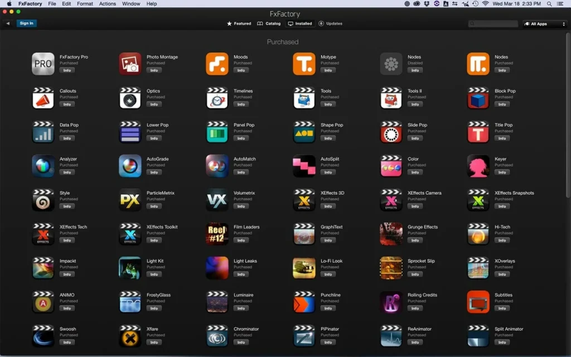Viewport: 571px width, 357px height.
Task: Open the Notification Center icon
Action: click(x=560, y=4)
